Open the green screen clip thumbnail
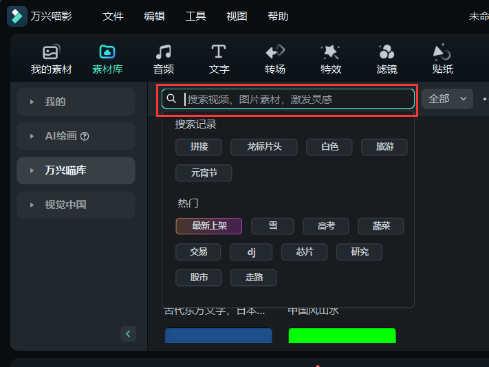This screenshot has height=367, width=489. point(342,335)
